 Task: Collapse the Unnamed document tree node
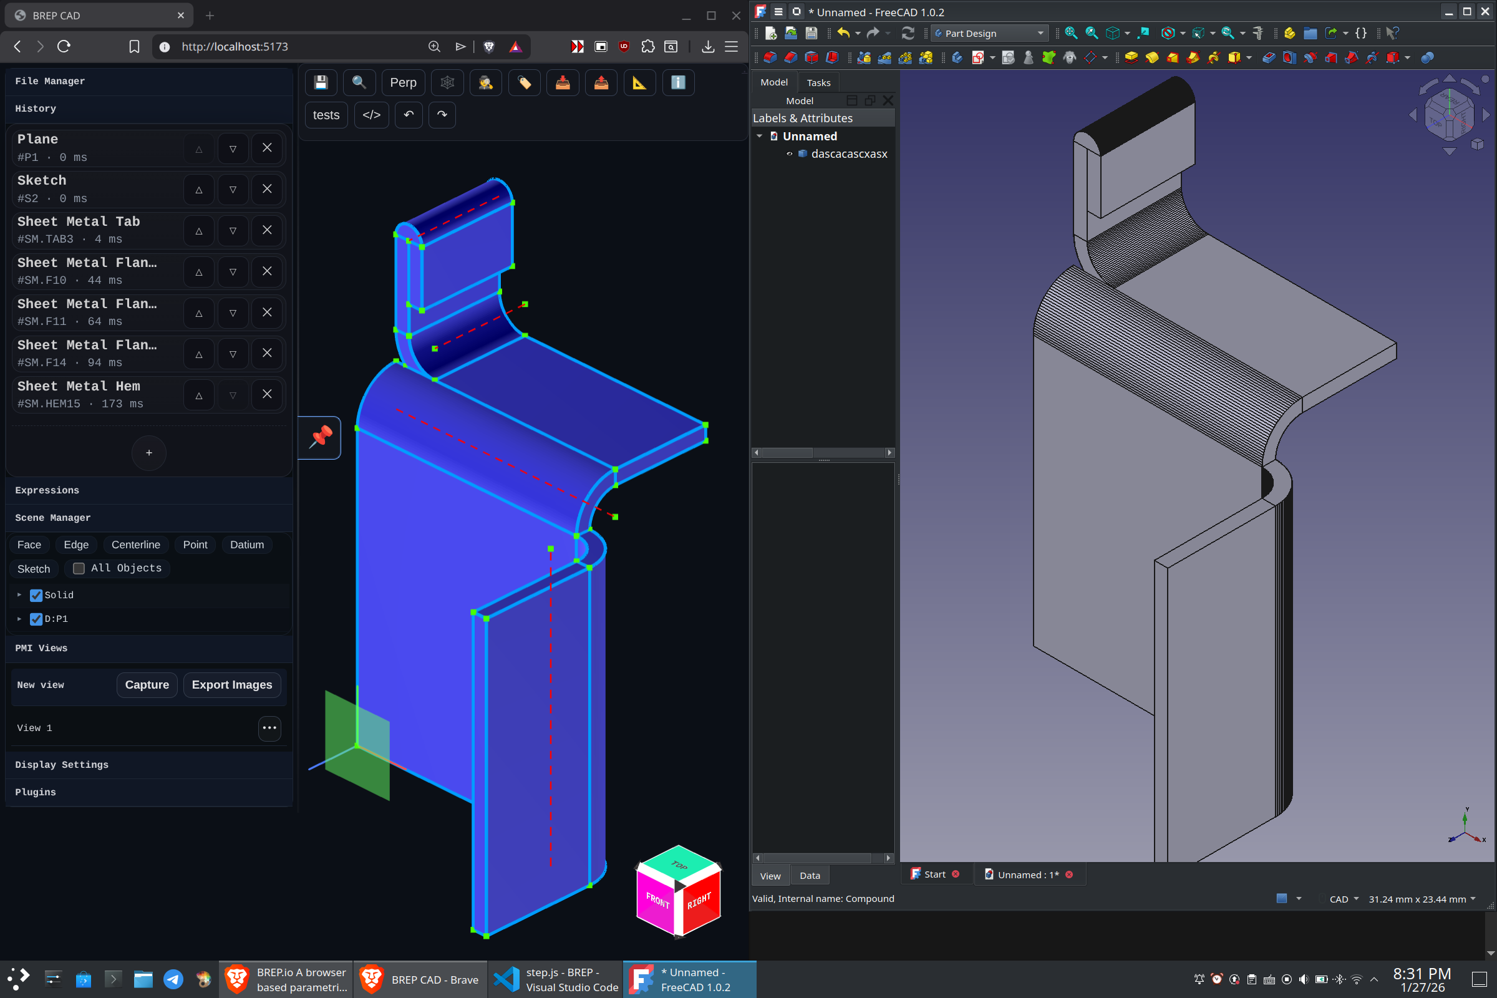[759, 136]
